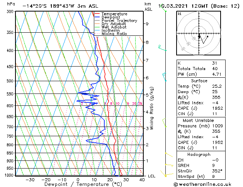
Task: Click the CAPE value under Surface
Action: 218,108
